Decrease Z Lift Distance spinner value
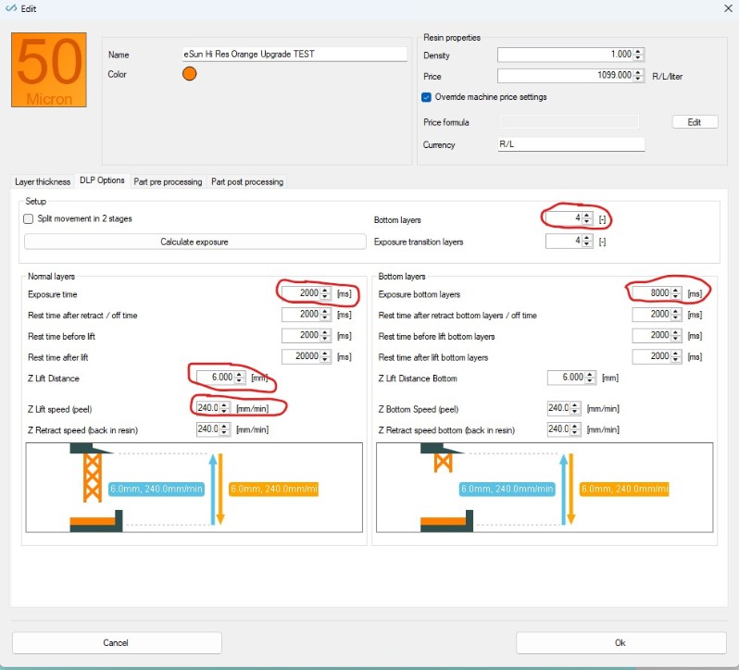Viewport: 739px width, 670px height. pos(239,380)
